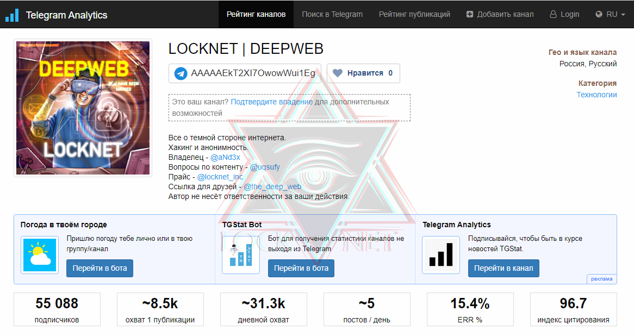Open the AAAAAEkT2XI7OwowWui1Eg channel link button
The width and height of the screenshot is (634, 336).
[245, 73]
